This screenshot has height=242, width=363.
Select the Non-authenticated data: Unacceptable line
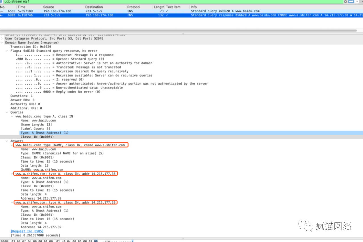click(x=69, y=88)
